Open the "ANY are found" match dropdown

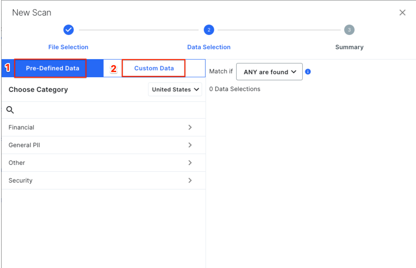[x=269, y=72]
